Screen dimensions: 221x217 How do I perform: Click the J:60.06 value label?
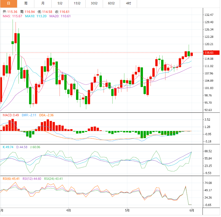[35, 147]
